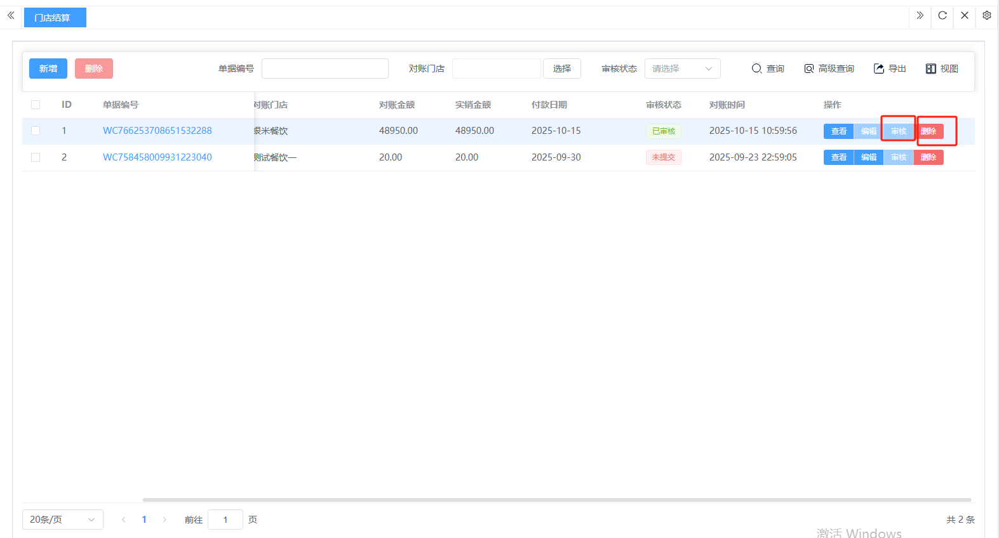Open document link WC766253708651532288
The width and height of the screenshot is (999, 538).
158,131
